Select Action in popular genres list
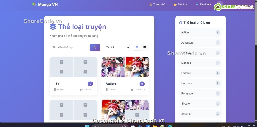Viewport: 257px width, 127px height. point(200,32)
